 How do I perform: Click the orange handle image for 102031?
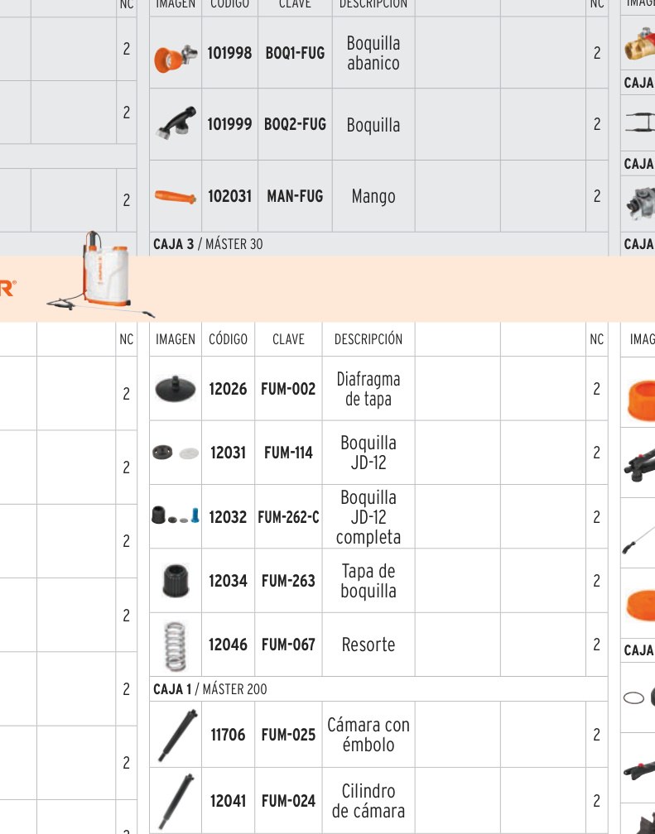[176, 197]
